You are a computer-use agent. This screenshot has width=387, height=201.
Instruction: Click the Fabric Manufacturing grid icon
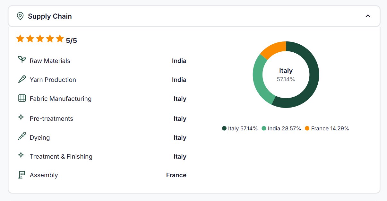click(22, 98)
